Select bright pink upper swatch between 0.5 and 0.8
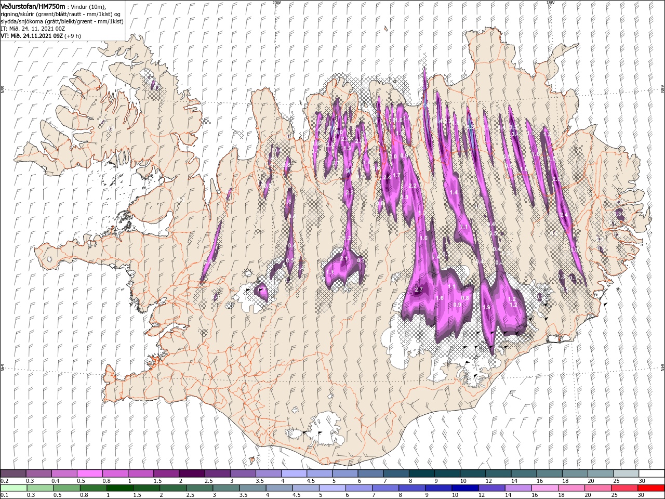This screenshot has width=665, height=499. pos(89,473)
